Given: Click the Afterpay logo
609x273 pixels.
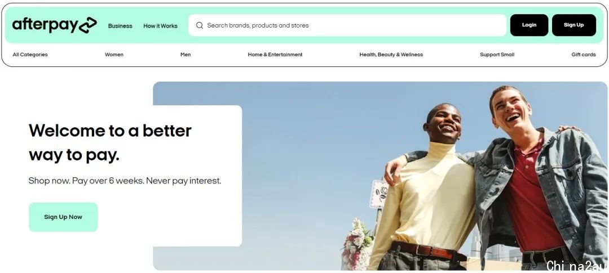Looking at the screenshot, I should [x=54, y=25].
